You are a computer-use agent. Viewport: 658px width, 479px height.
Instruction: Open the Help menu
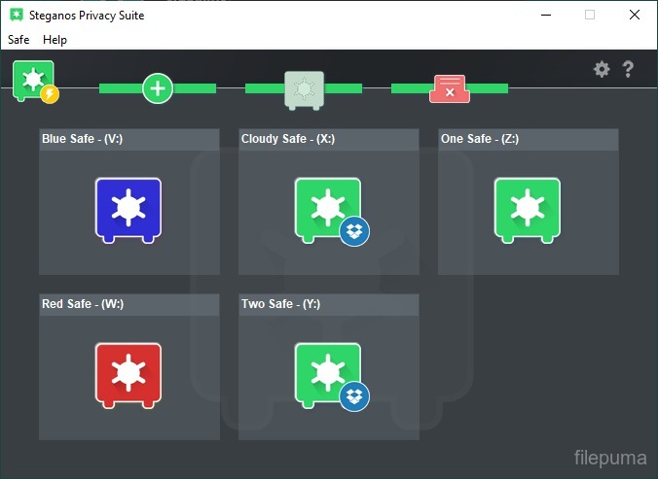(55, 40)
